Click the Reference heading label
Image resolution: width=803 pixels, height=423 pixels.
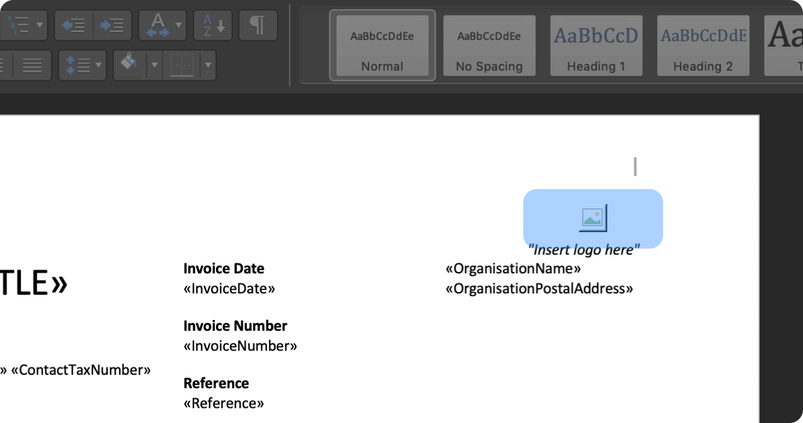point(216,384)
